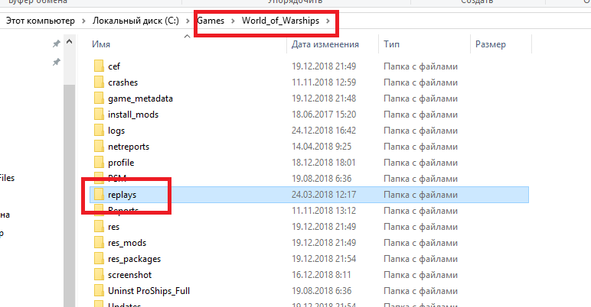The image size is (591, 307).
Task: Select the screenshot folder name
Action: click(x=129, y=275)
